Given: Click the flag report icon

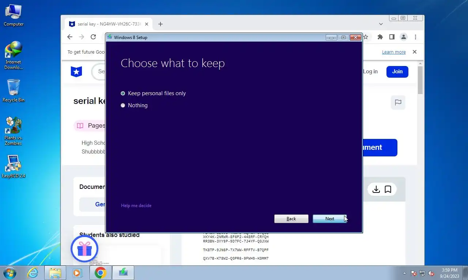Looking at the screenshot, I should (x=398, y=102).
